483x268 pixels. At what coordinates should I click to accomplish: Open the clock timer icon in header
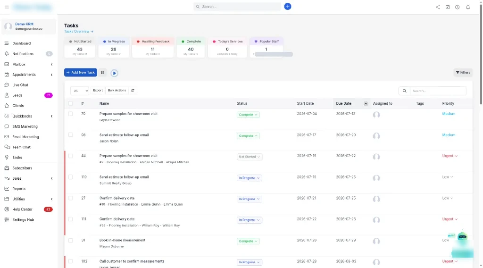457,7
